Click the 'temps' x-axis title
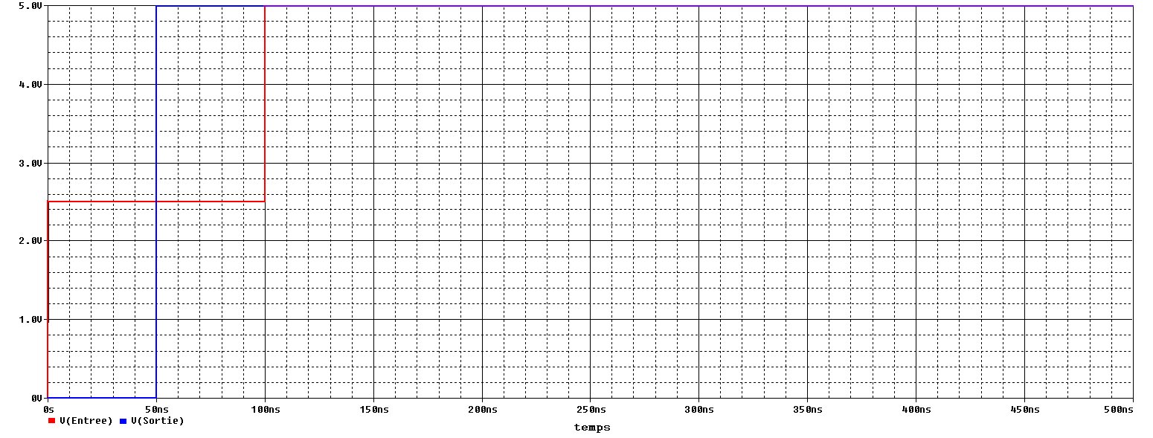This screenshot has width=1153, height=438. tap(592, 428)
